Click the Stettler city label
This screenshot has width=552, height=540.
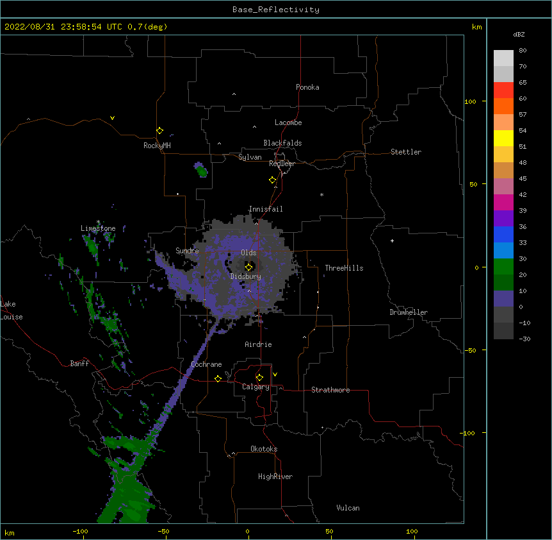[406, 152]
